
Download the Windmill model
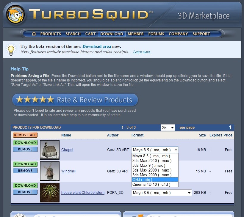click(x=25, y=164)
